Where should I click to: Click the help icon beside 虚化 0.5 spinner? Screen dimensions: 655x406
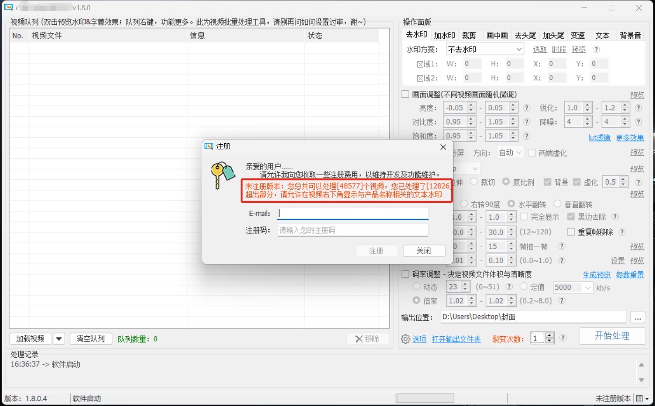(638, 182)
